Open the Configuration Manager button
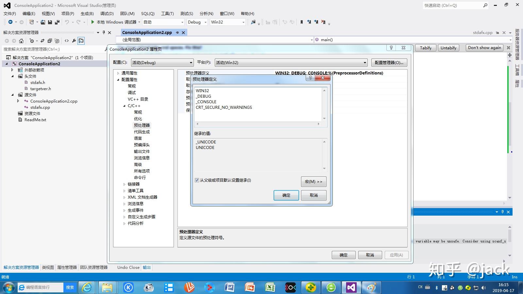Screen dimensions: 523x294 point(389,62)
